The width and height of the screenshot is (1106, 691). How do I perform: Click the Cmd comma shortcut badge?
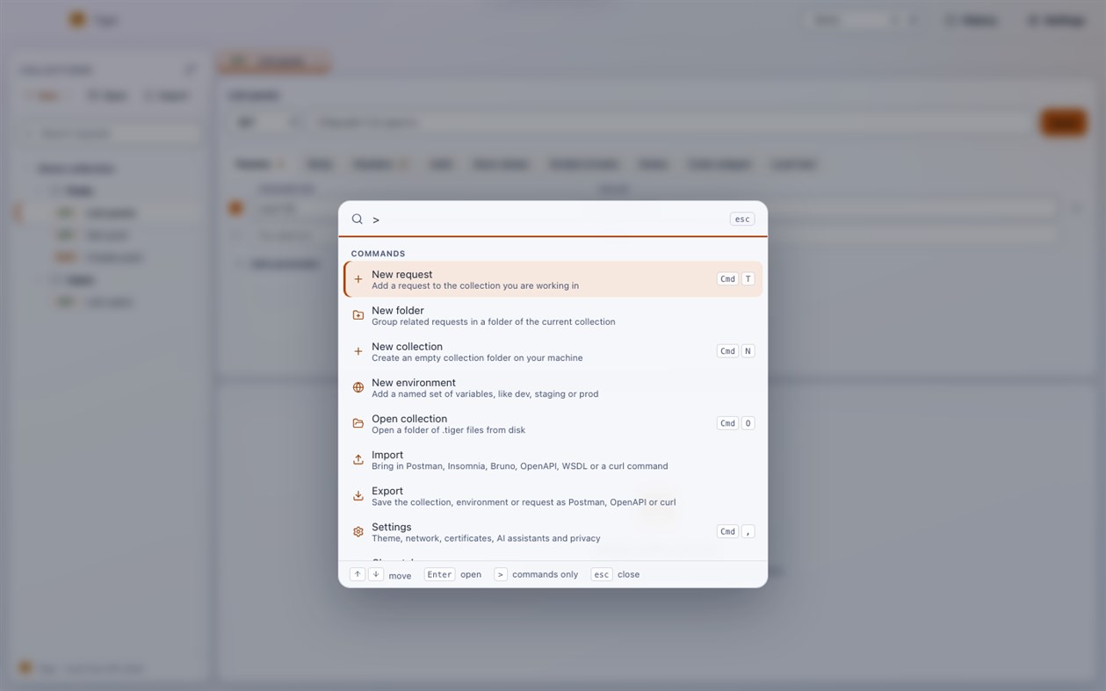736,532
